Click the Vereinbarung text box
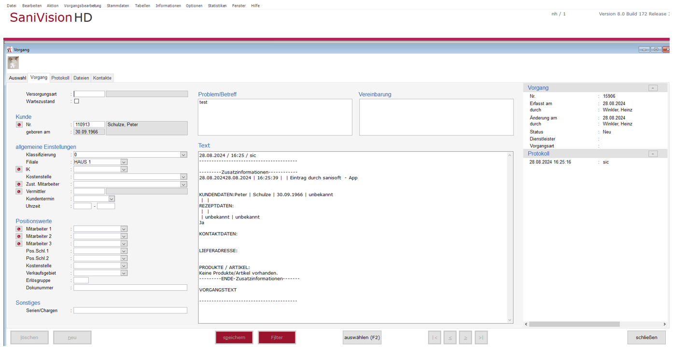Screen dimensions: 673x347 coord(436,117)
